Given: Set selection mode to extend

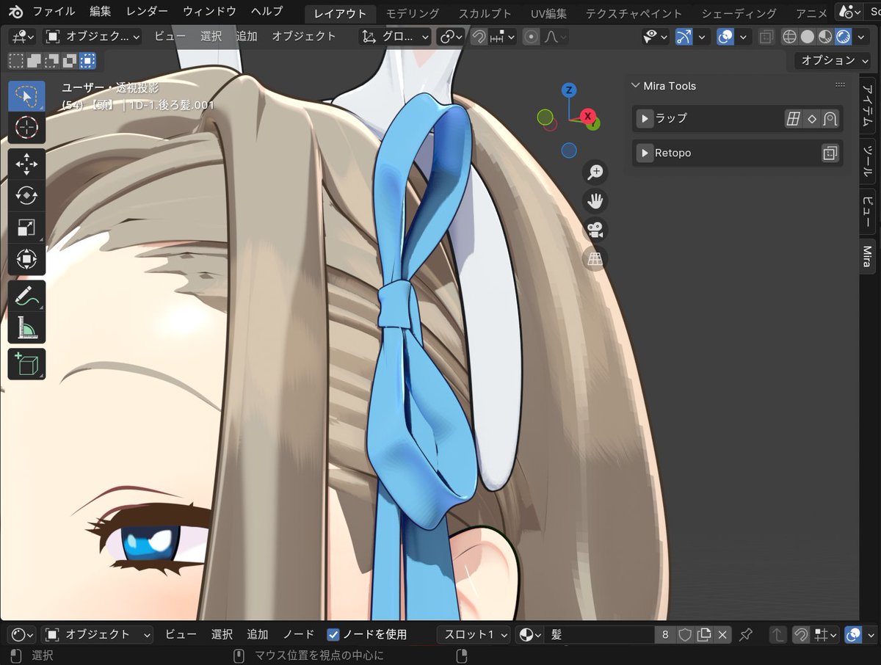Looking at the screenshot, I should (34, 61).
